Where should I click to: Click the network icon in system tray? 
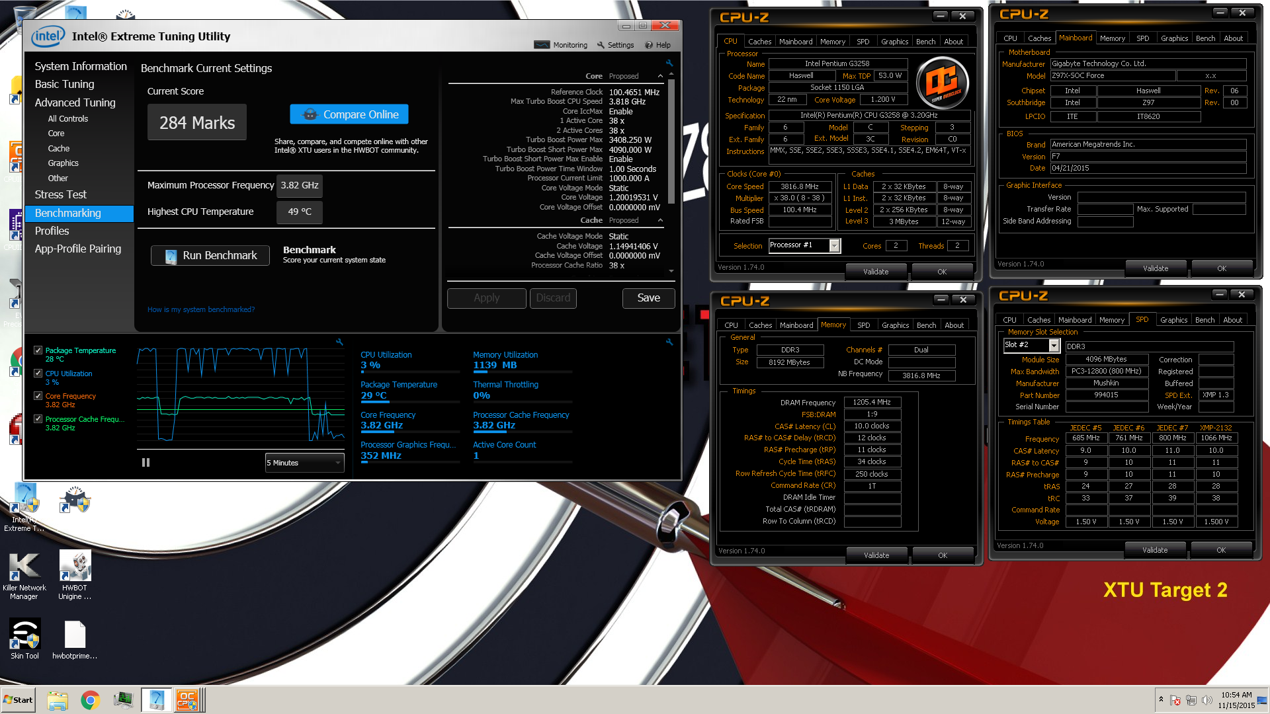(1191, 700)
